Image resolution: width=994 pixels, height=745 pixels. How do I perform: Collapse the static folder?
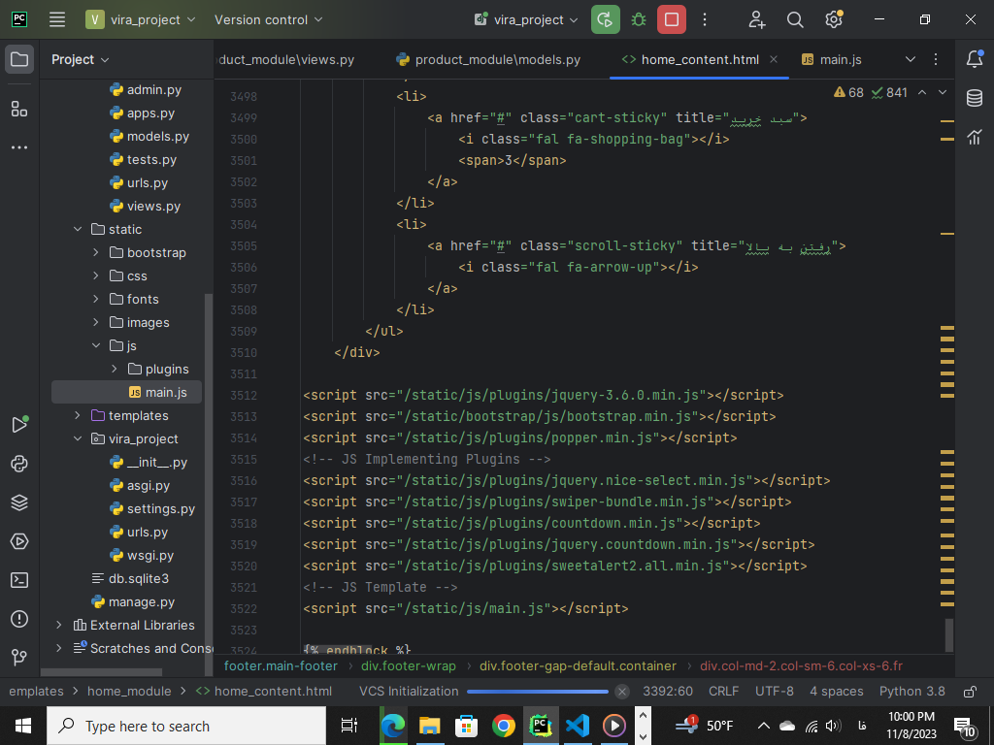coord(78,229)
